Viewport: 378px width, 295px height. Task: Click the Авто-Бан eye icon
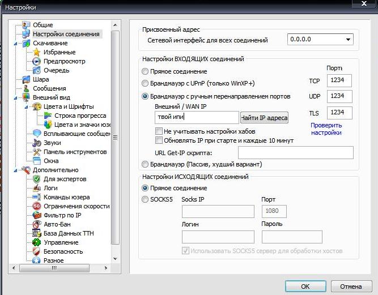click(37, 224)
